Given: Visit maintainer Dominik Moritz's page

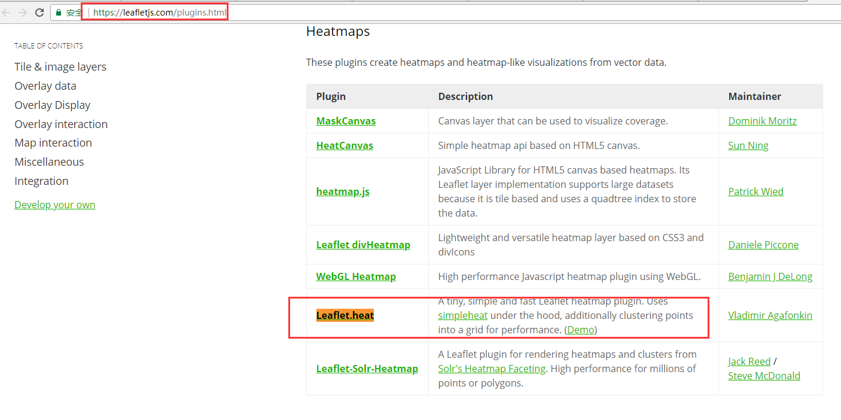Looking at the screenshot, I should [763, 121].
